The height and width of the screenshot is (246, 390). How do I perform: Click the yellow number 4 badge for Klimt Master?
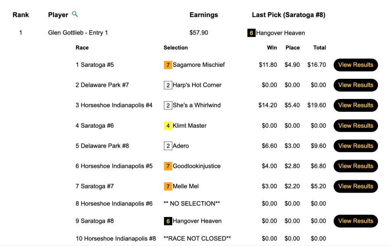(x=168, y=126)
